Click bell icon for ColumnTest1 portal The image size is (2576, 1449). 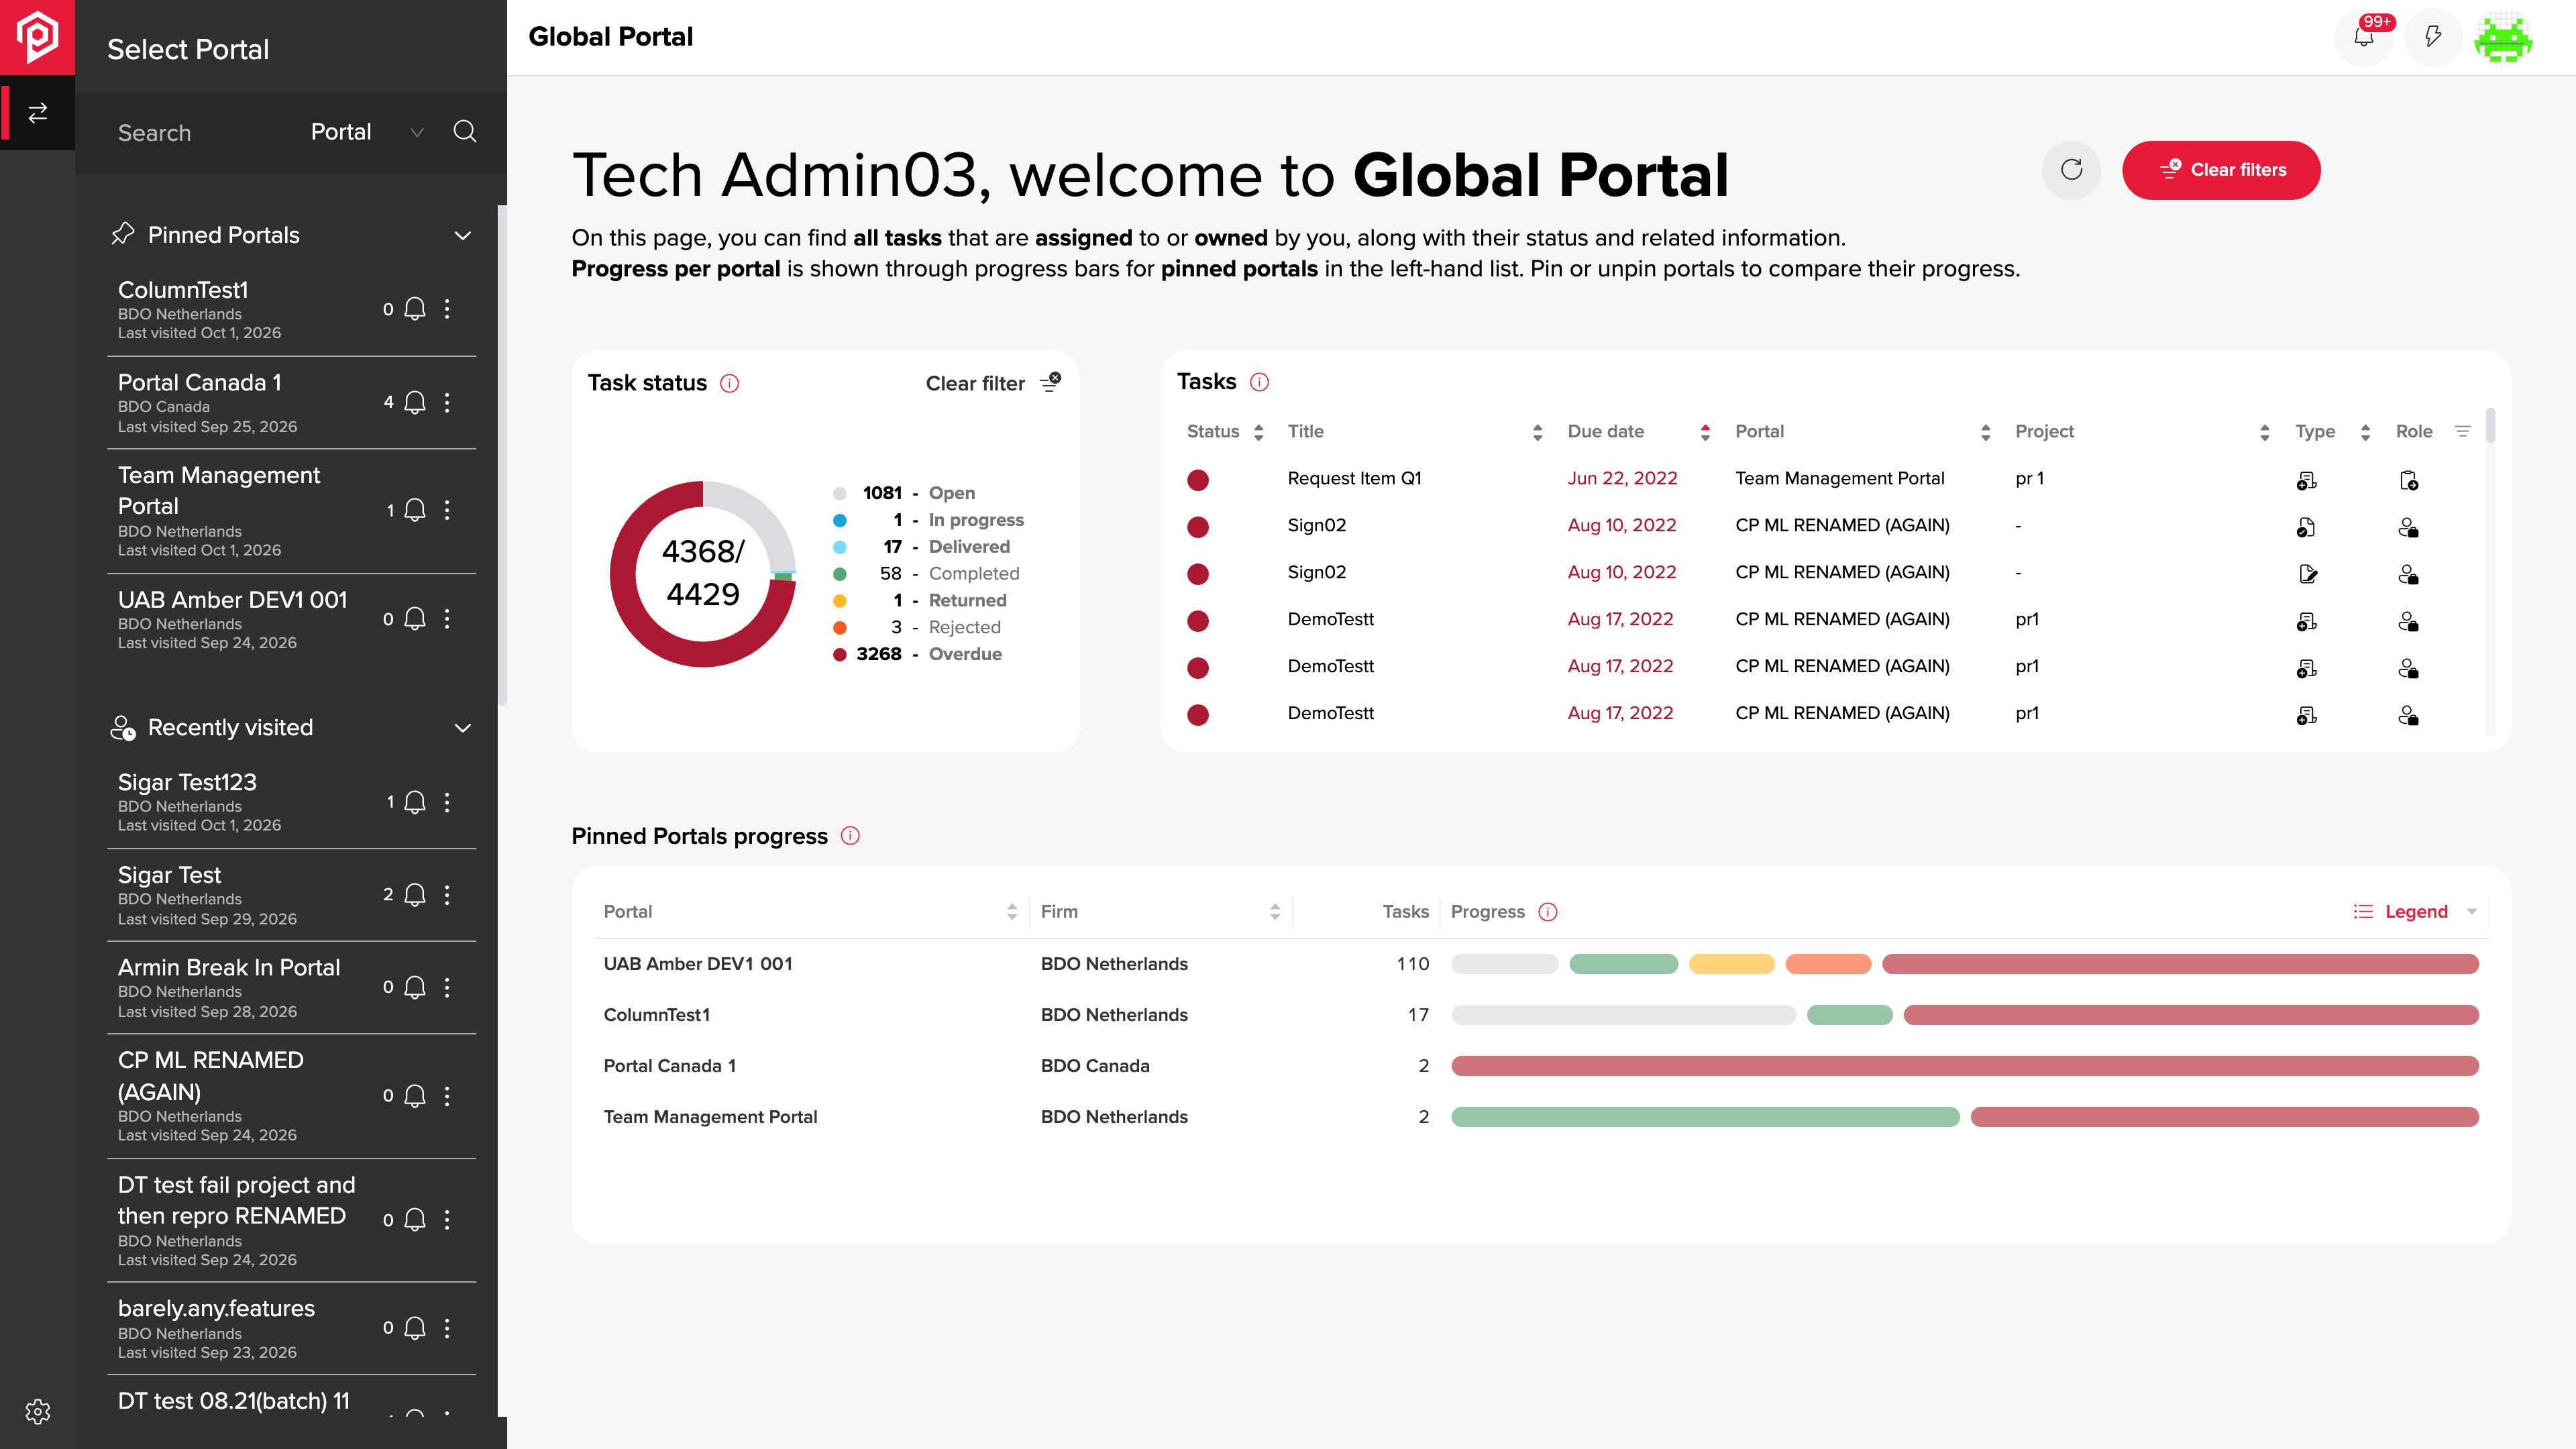pyautogui.click(x=415, y=309)
